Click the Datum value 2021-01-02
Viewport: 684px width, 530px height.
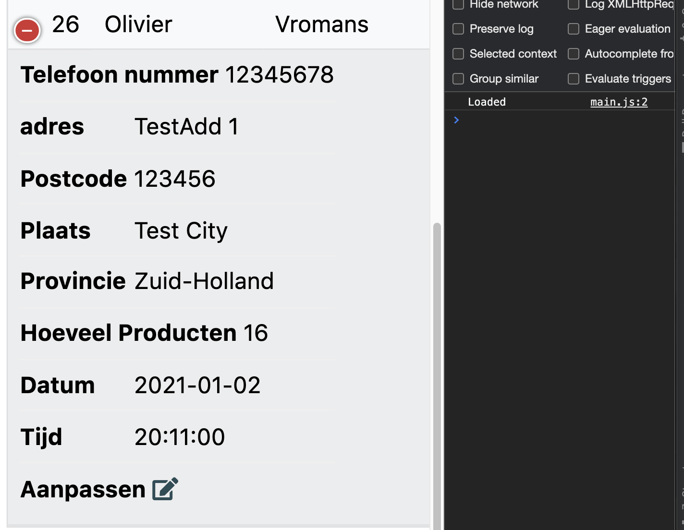(x=197, y=385)
